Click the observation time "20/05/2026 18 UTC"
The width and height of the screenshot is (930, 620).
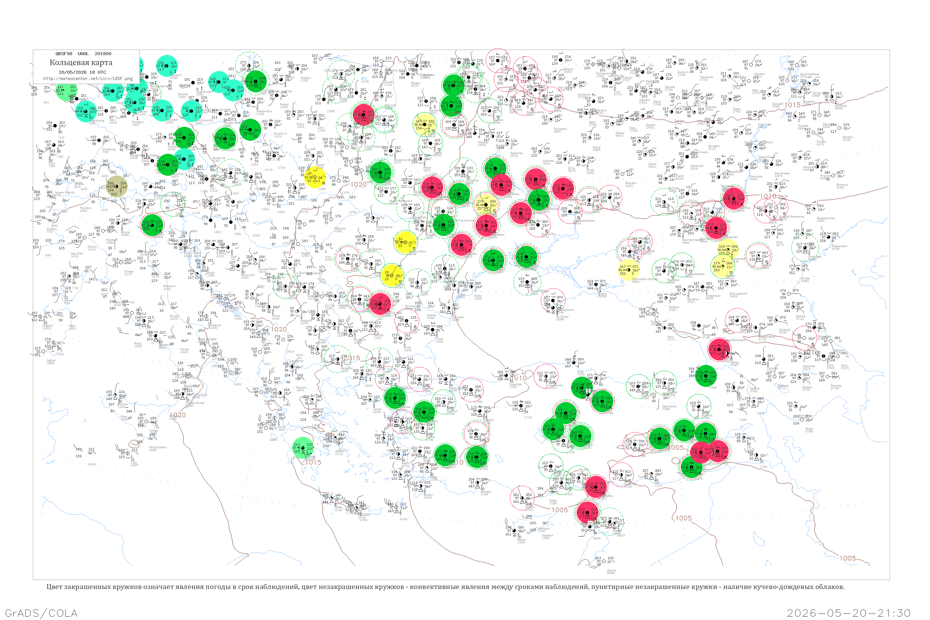[82, 72]
